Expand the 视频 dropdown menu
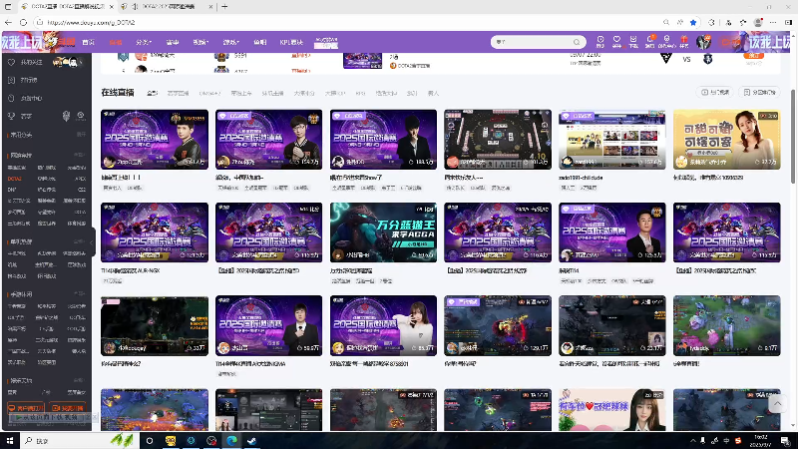 point(200,42)
